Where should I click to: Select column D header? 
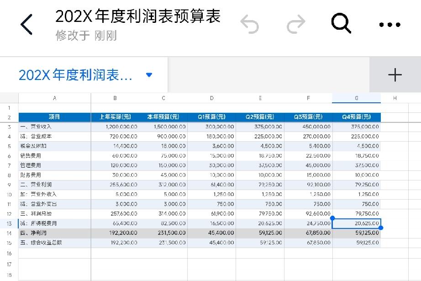click(211, 98)
